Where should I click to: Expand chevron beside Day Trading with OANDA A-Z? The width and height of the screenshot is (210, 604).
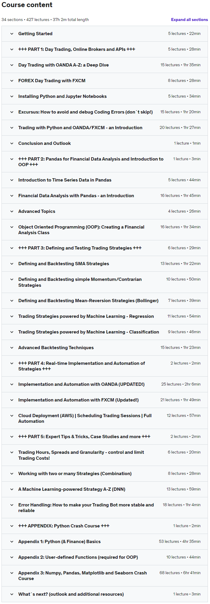click(x=12, y=65)
